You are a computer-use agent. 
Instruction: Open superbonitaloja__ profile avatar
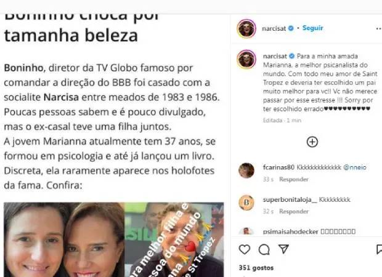tap(246, 203)
